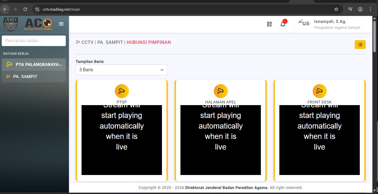This screenshot has height=194, width=378.
Task: Click the PTSP camera icon
Action: [122, 91]
